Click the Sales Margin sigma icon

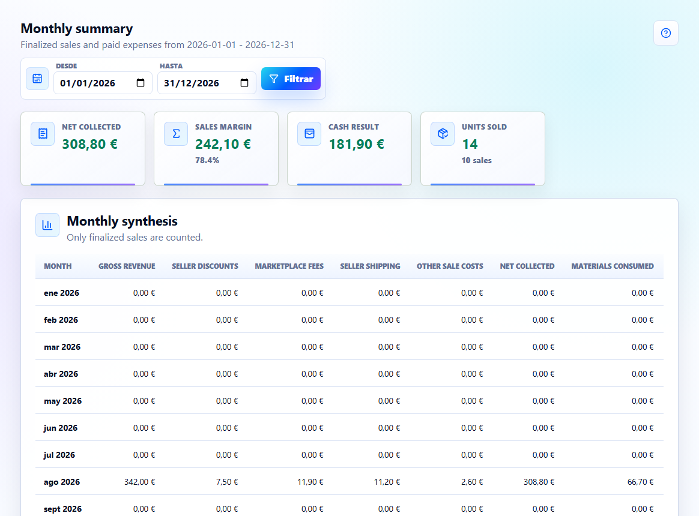coord(176,134)
